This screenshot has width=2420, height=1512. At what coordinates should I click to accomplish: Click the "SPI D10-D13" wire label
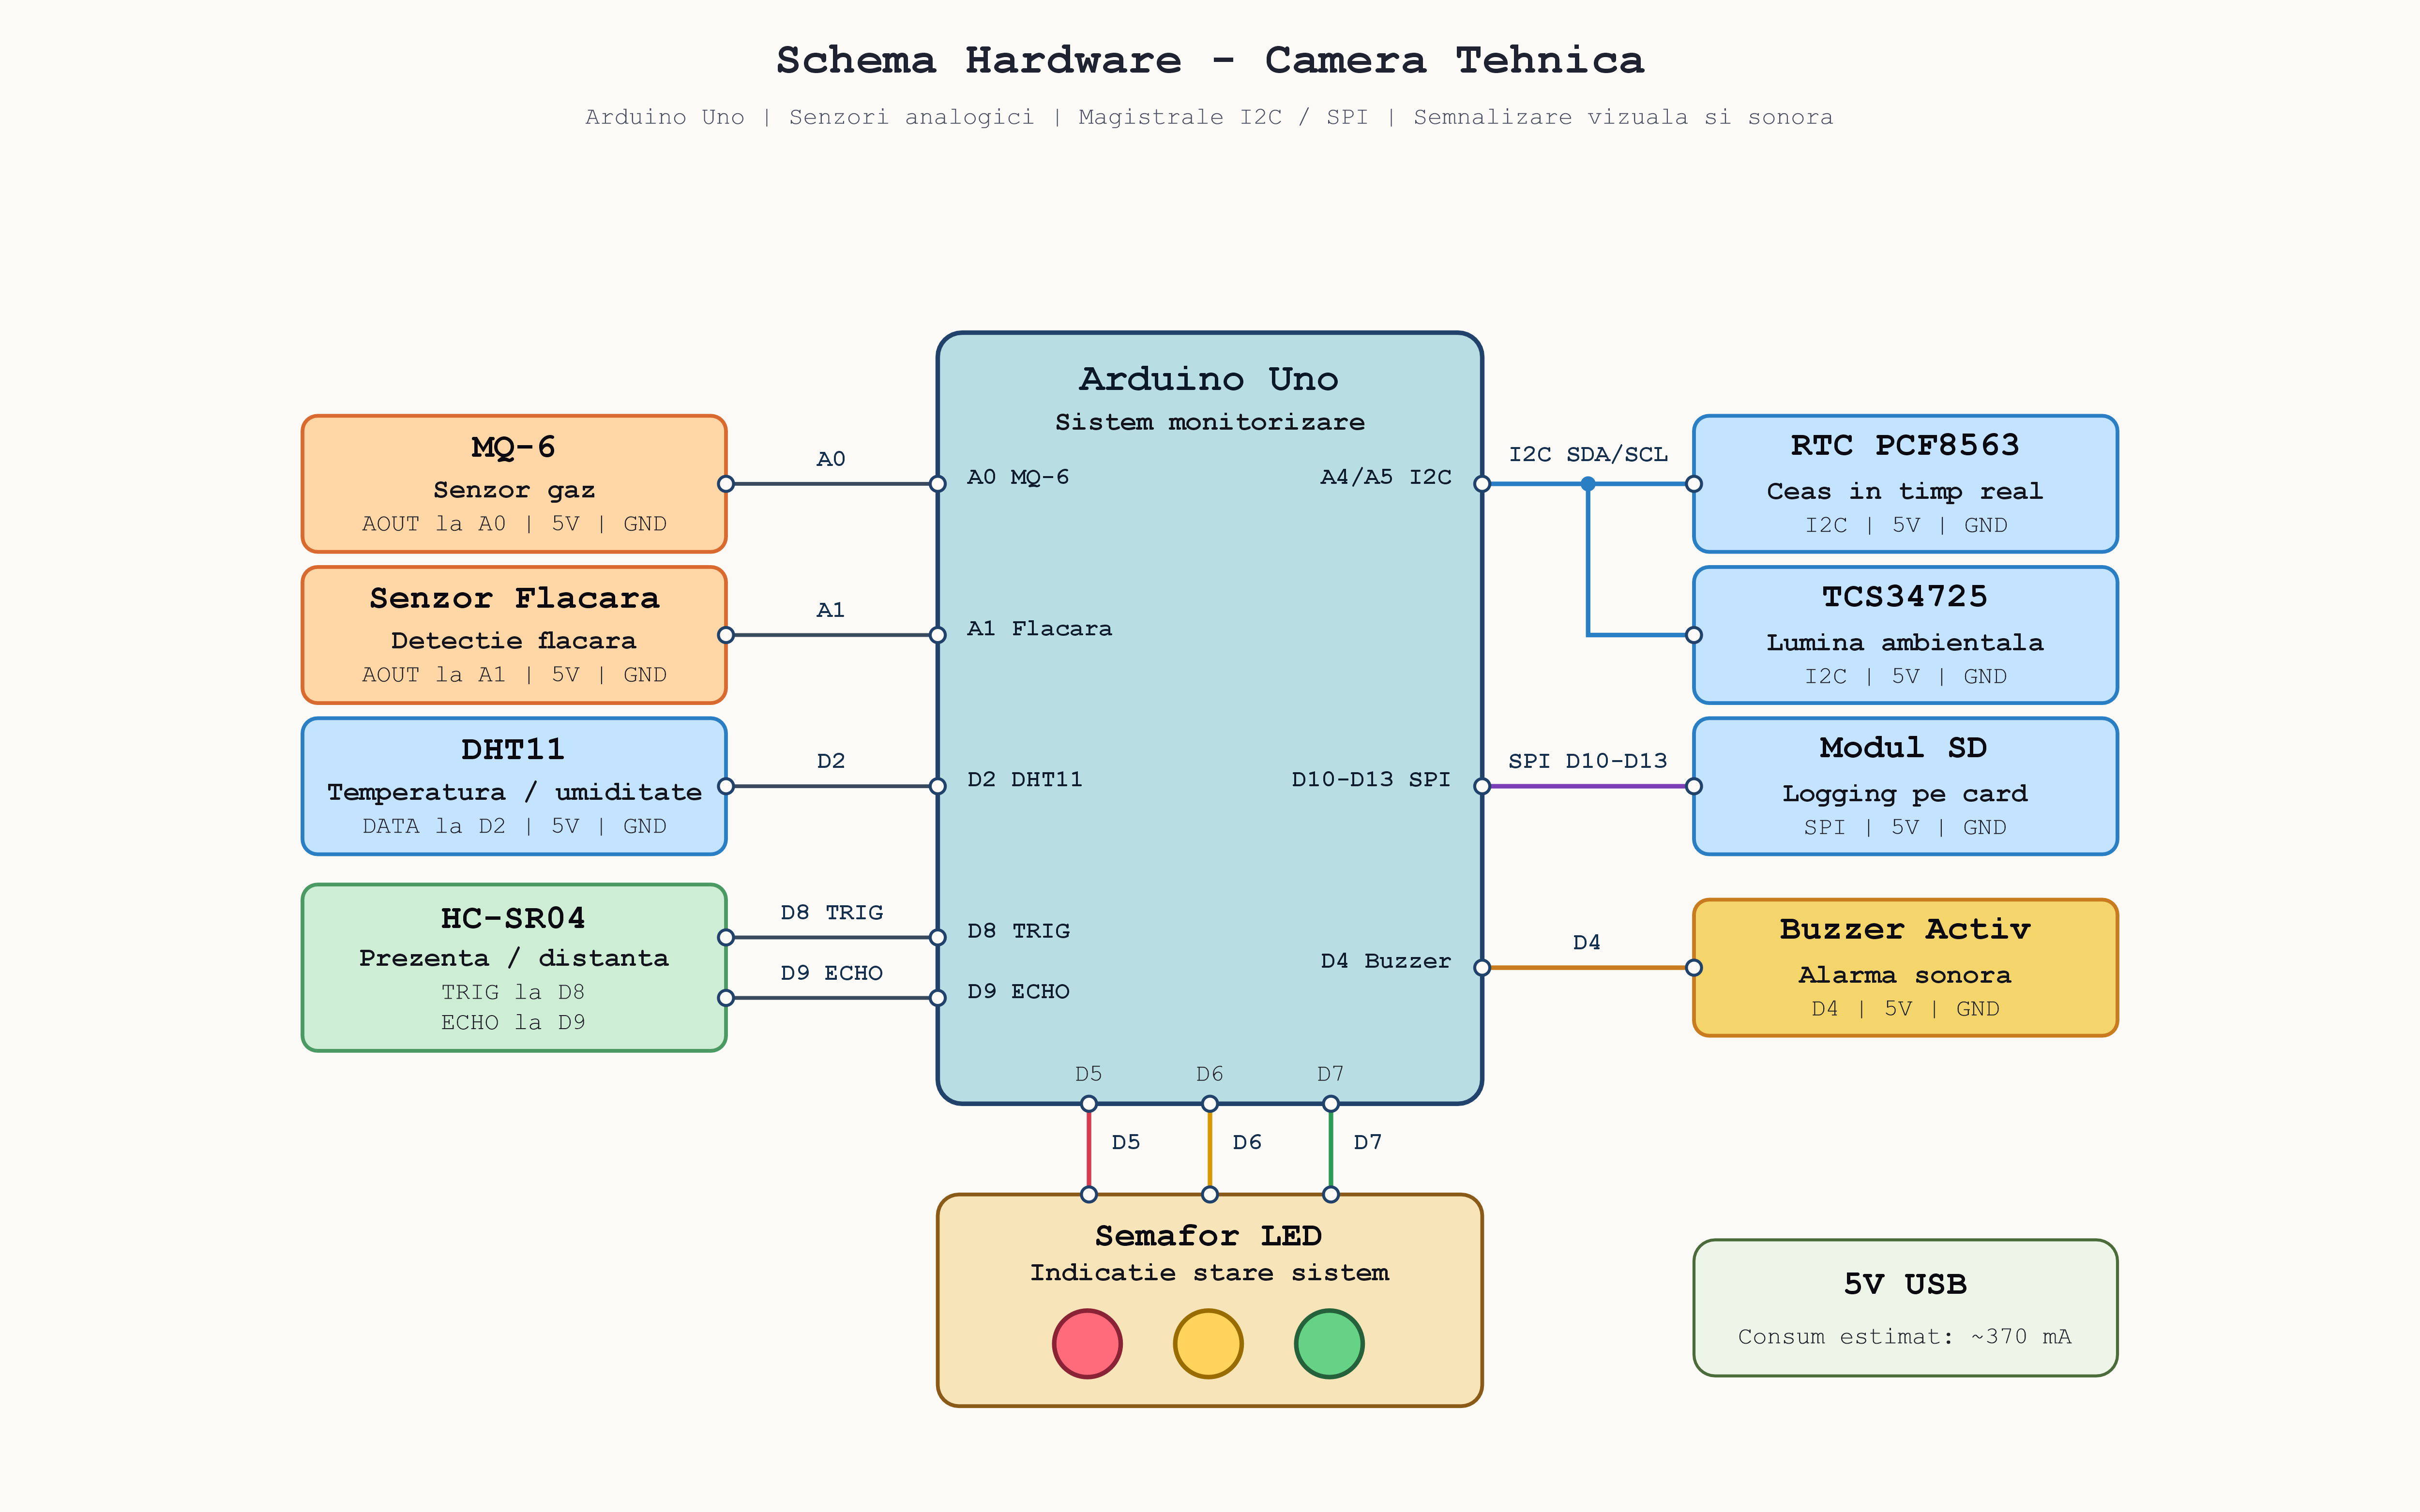[1588, 761]
